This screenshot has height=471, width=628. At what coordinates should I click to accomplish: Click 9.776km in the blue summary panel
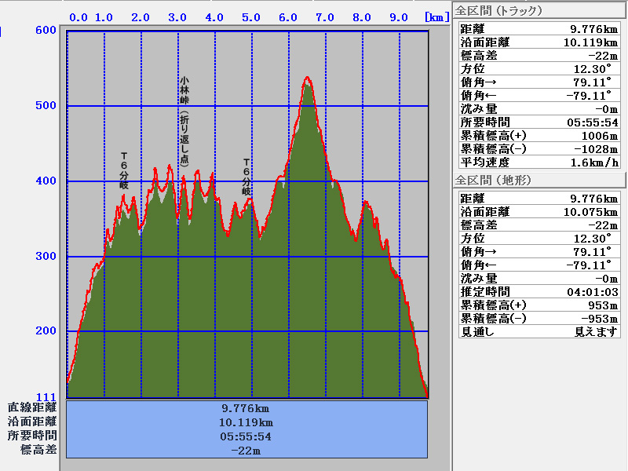[246, 408]
